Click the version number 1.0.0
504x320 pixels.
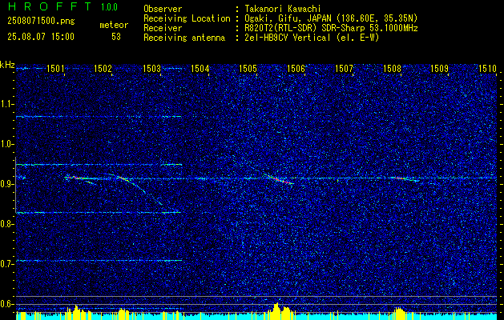[x=109, y=6]
